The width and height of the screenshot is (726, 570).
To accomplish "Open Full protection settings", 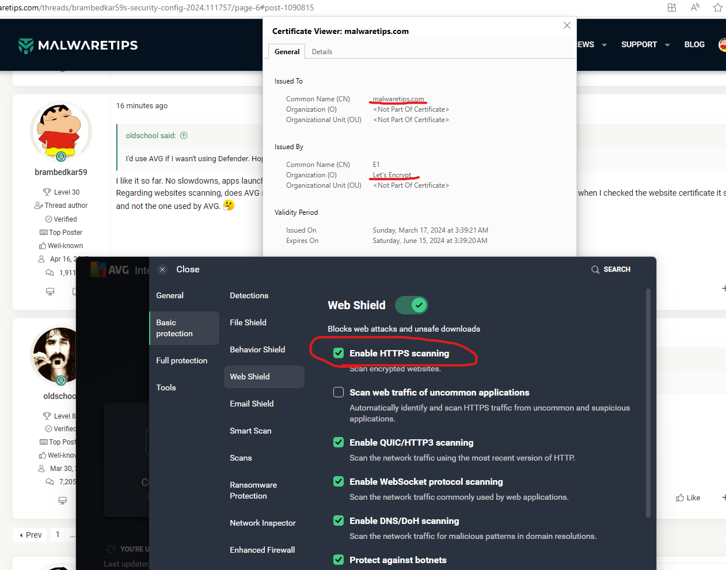I will (182, 360).
